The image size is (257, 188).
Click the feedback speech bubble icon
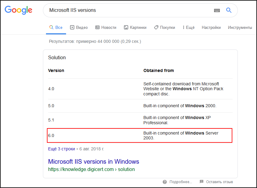coord(202,182)
